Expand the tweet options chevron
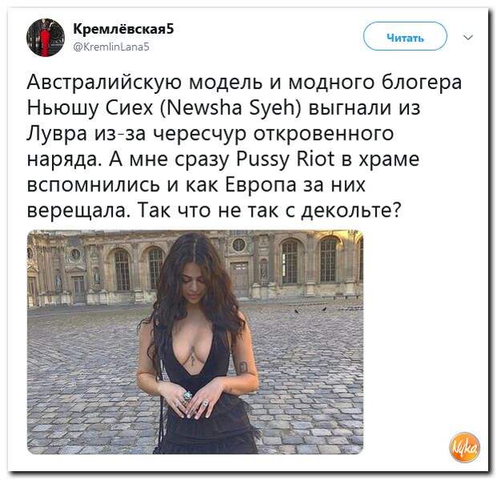The height and width of the screenshot is (480, 497). 468,38
